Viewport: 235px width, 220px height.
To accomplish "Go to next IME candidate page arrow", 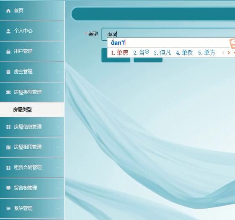I will [x=229, y=53].
